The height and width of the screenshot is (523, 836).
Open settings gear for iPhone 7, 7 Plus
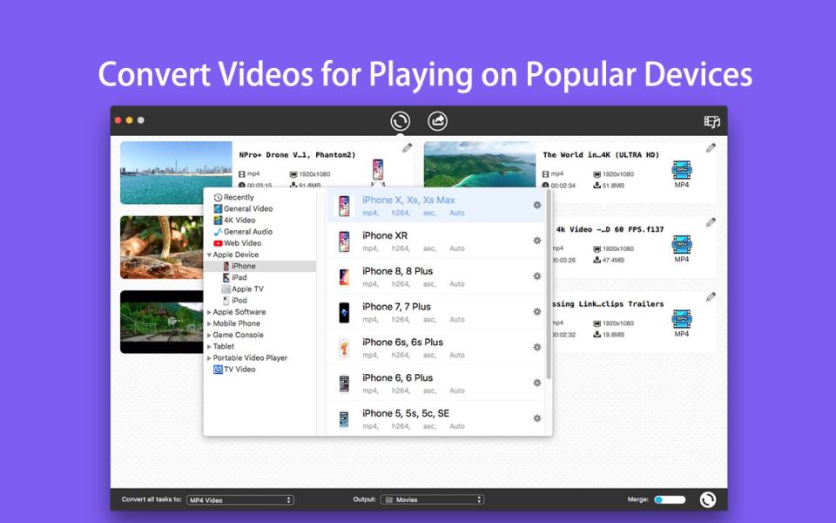point(537,312)
